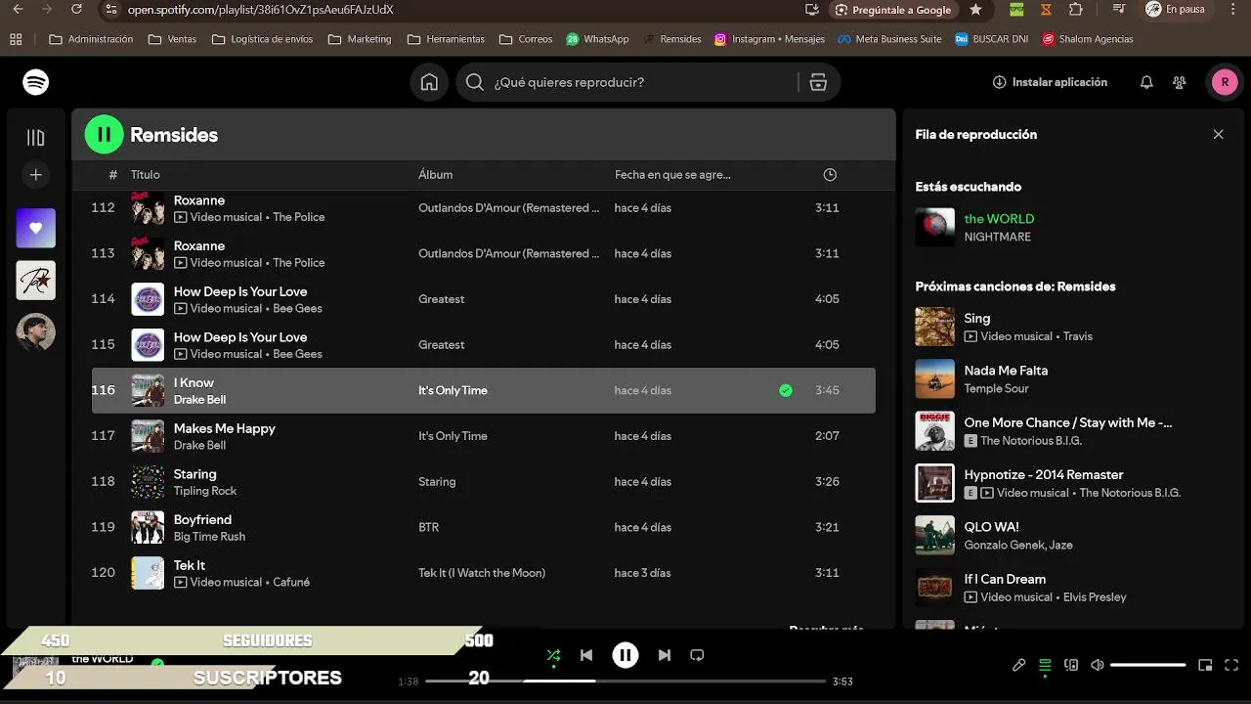Open Tipling Rock artist link

[x=205, y=491]
